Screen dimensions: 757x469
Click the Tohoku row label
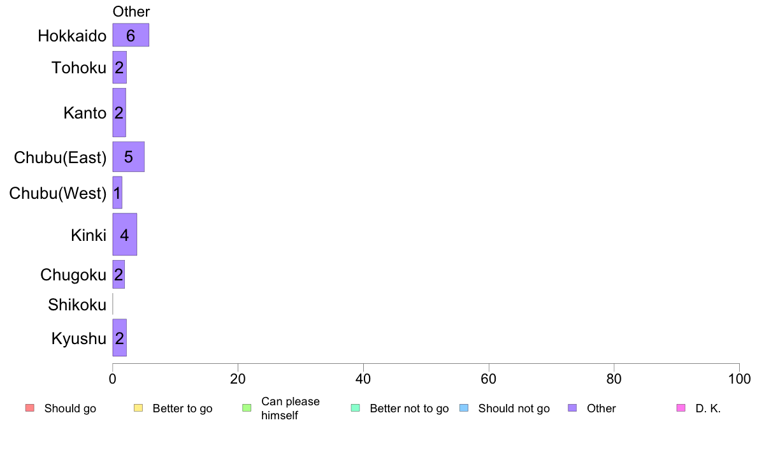(78, 68)
